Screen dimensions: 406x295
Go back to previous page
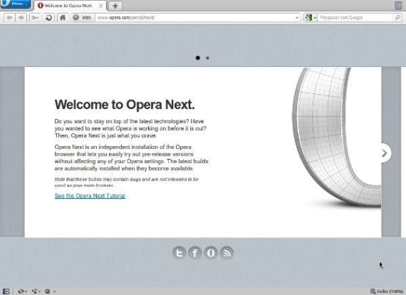click(x=9, y=18)
